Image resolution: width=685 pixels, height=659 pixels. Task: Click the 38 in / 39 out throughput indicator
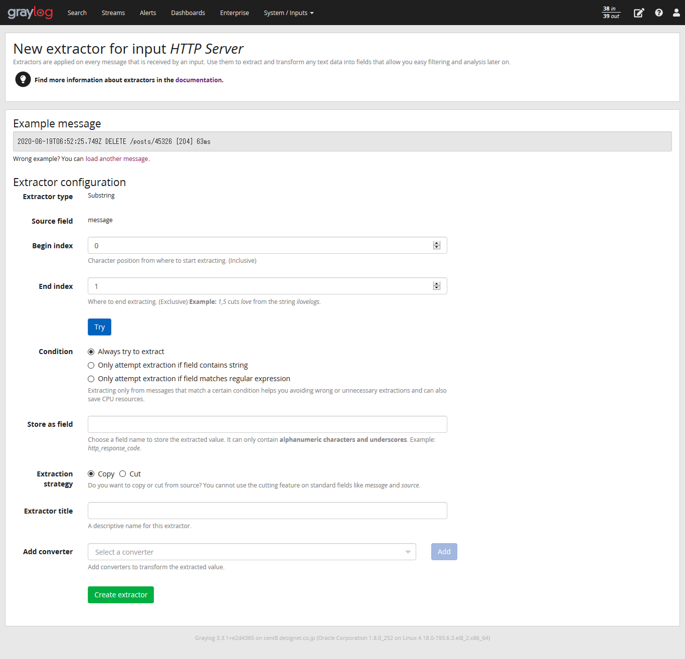(611, 13)
